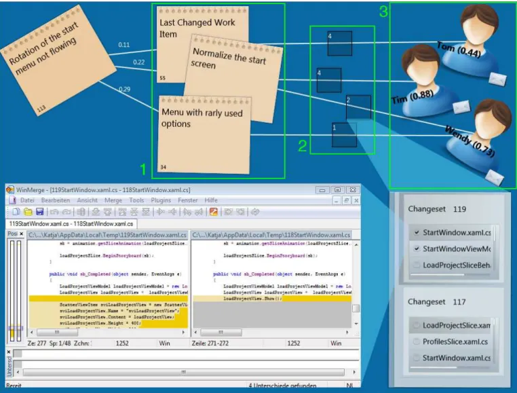Open the Fenster menu
517x393 pixels.
[188, 200]
